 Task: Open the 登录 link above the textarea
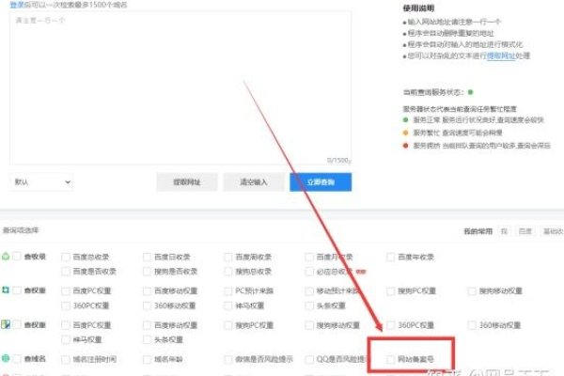(17, 5)
